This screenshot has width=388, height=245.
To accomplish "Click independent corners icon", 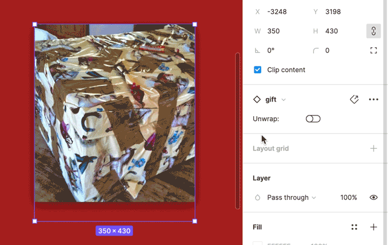I will point(373,51).
